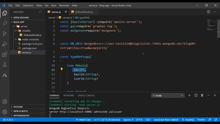This screenshot has height=124, width=220.
Task: Collapse the models folder
Action: 26,31
